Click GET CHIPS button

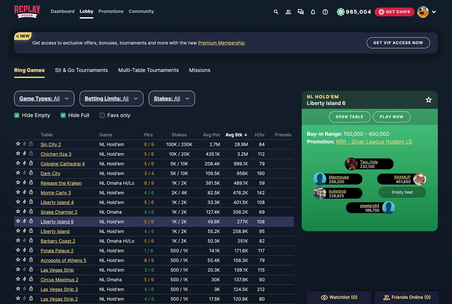pos(394,12)
